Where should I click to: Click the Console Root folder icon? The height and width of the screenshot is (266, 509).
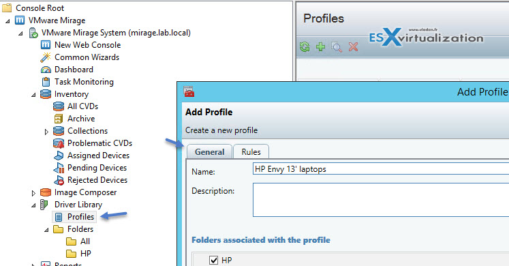[7, 8]
